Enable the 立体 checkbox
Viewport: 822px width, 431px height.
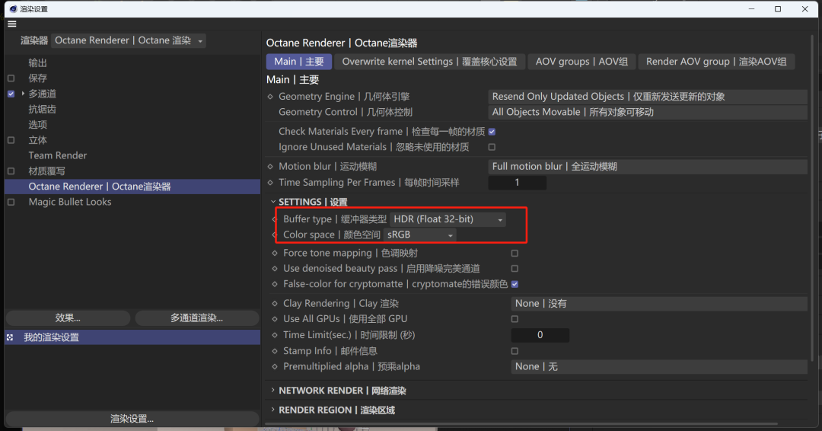point(11,140)
